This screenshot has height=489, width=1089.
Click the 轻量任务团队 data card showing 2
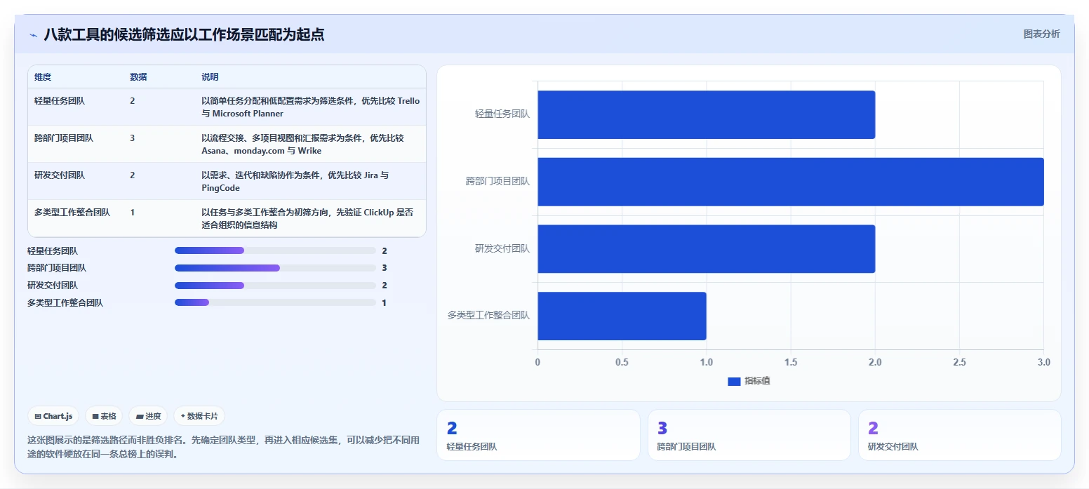538,435
